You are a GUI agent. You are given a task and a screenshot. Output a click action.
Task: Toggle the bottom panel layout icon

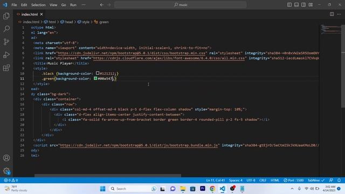click(296, 5)
